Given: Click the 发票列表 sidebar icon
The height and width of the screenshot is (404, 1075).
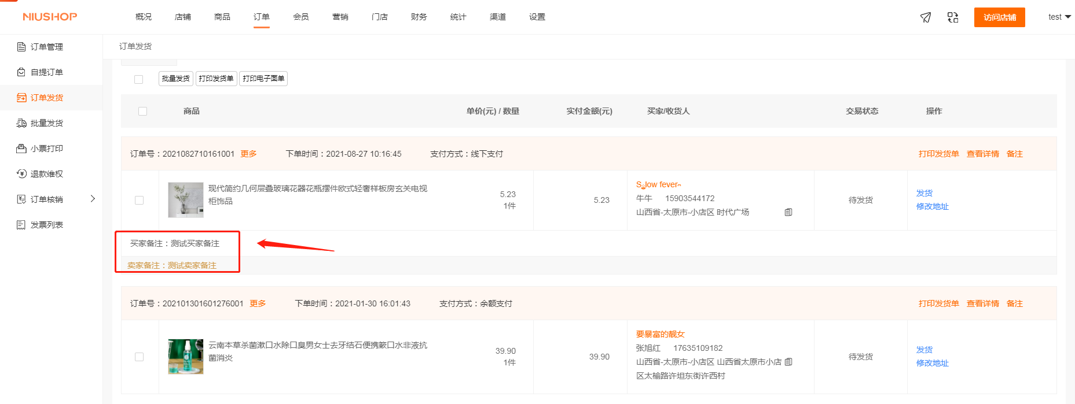Looking at the screenshot, I should tap(21, 225).
